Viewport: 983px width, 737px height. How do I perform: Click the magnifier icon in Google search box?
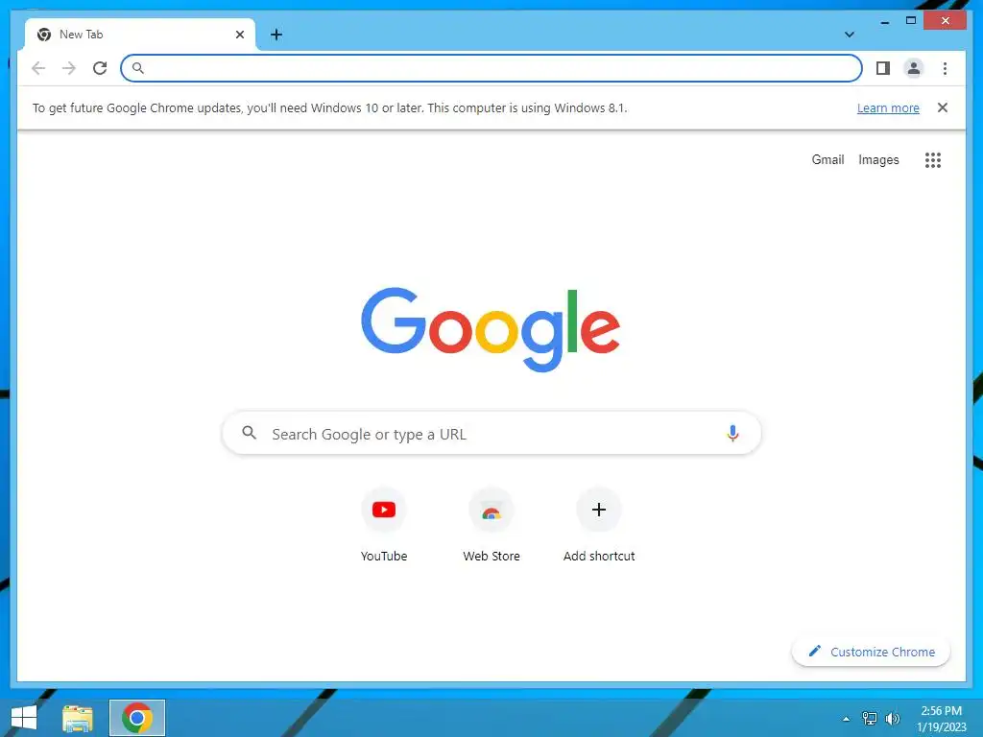pyautogui.click(x=249, y=433)
